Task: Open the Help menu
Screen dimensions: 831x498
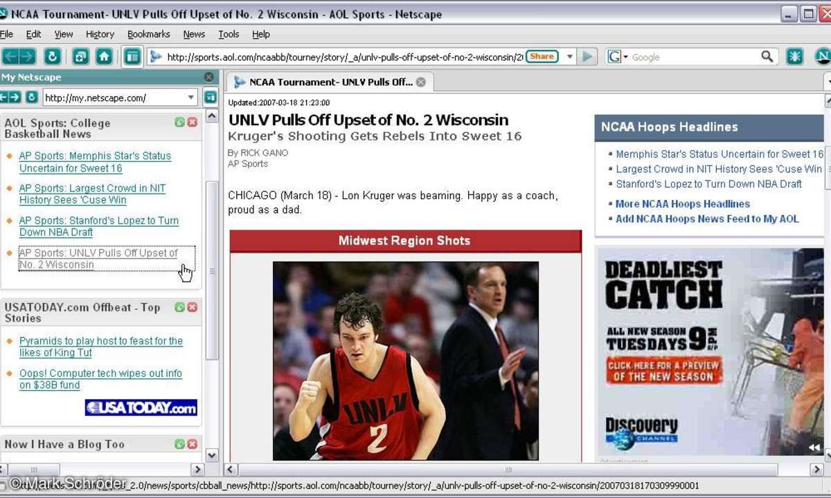Action: (x=260, y=34)
